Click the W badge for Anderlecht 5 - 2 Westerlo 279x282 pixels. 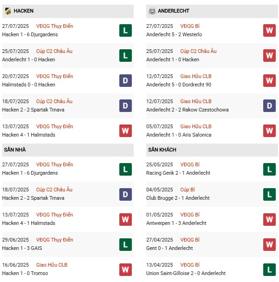[269, 31]
